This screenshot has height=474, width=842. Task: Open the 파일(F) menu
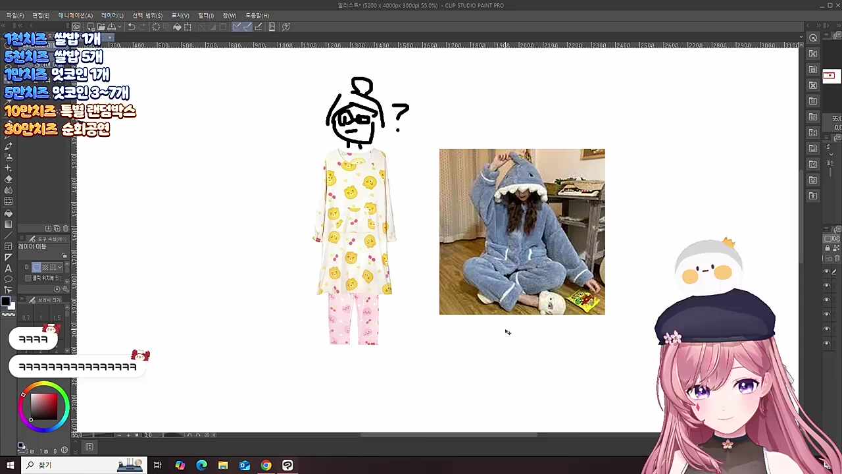point(15,15)
